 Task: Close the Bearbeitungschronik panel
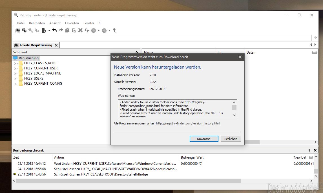pyautogui.click(x=315, y=150)
